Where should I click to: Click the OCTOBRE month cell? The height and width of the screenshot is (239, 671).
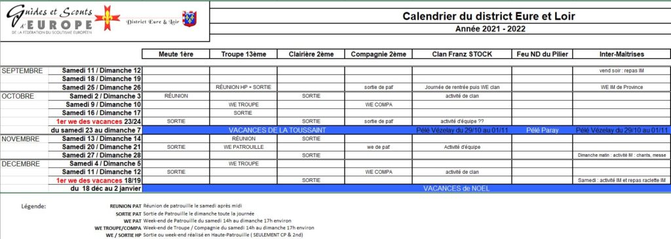point(24,97)
